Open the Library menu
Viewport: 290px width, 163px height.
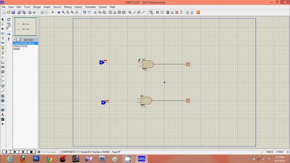coord(78,7)
